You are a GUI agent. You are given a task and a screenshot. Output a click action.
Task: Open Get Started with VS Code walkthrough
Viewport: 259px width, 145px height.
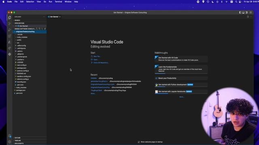[181, 59]
